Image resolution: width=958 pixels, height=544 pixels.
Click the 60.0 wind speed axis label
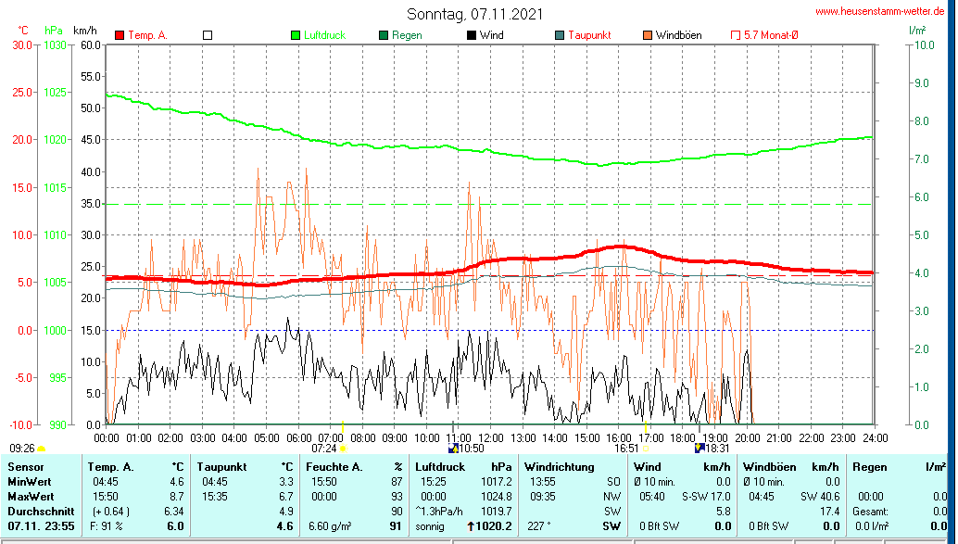pos(91,45)
